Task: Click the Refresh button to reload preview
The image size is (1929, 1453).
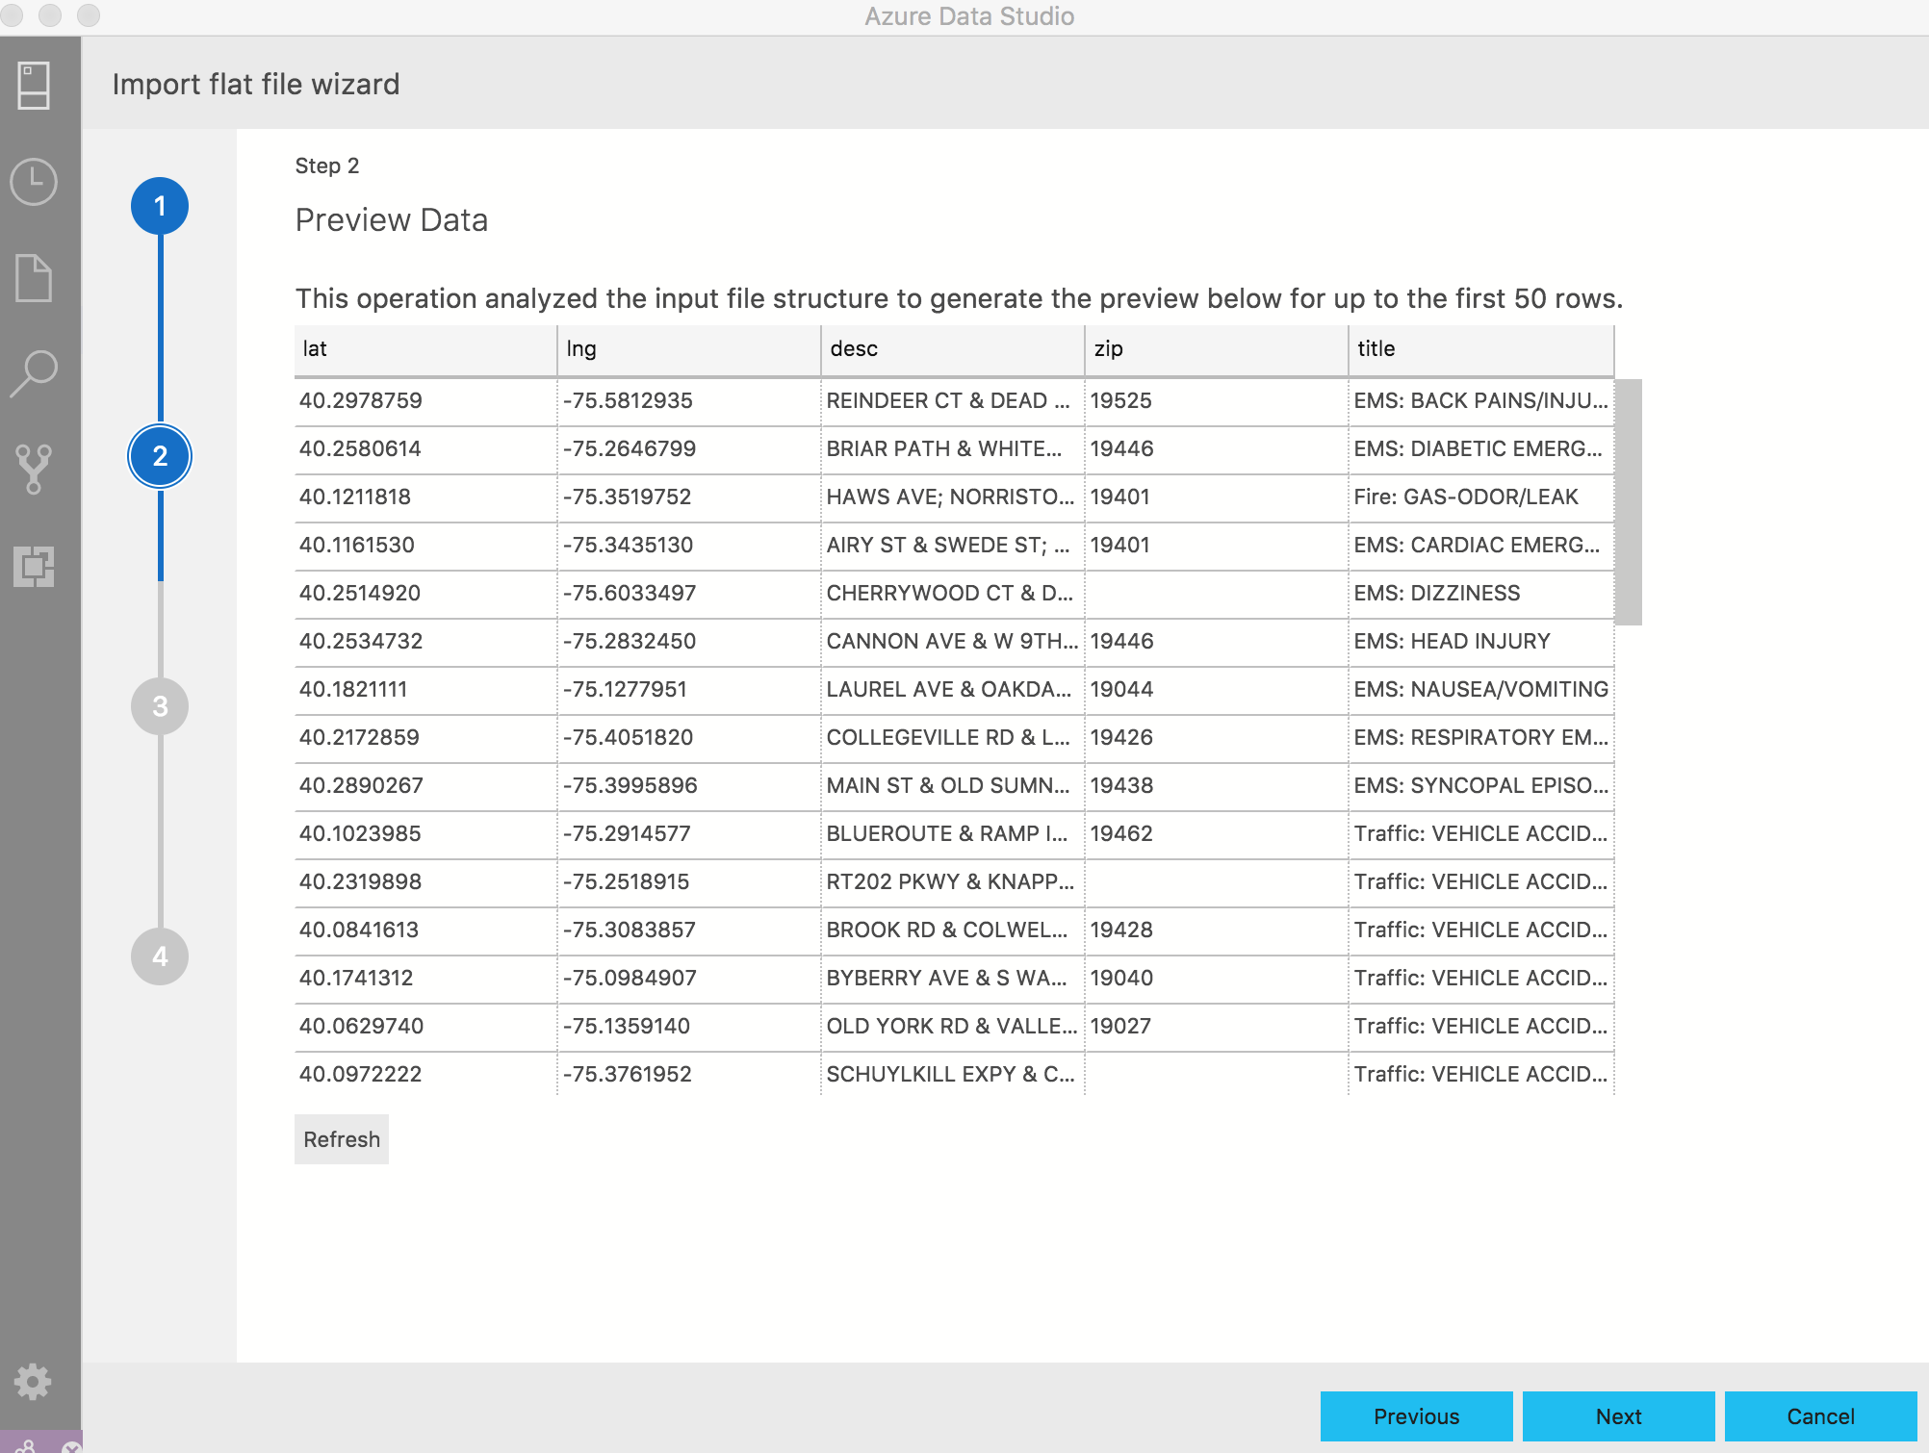Action: (x=344, y=1138)
